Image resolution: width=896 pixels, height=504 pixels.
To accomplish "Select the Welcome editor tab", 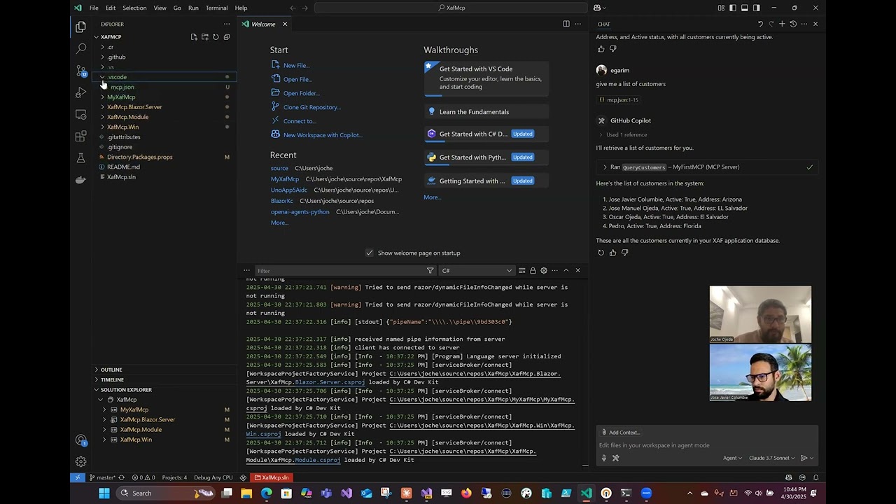I will [x=265, y=24].
